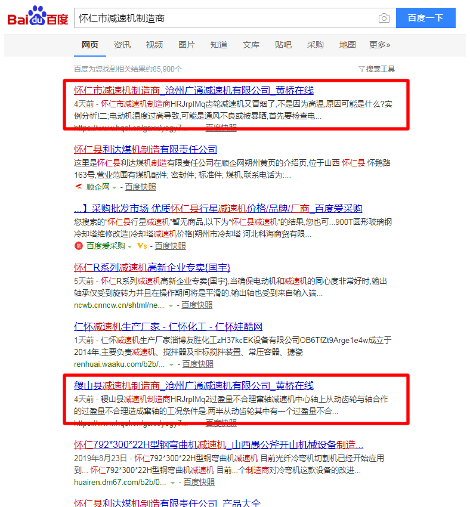Open result 怀仁792*300*22H型钢弯曲机减速机
The height and width of the screenshot is (507, 470).
(x=218, y=444)
